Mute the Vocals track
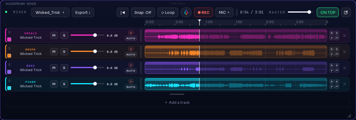 click(54, 35)
